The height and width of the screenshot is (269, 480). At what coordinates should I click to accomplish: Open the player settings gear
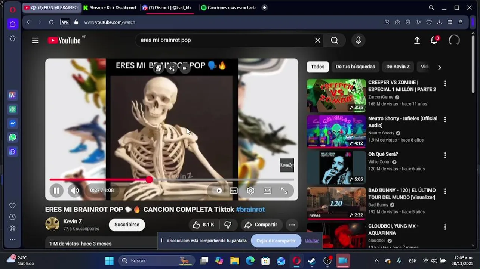click(250, 191)
